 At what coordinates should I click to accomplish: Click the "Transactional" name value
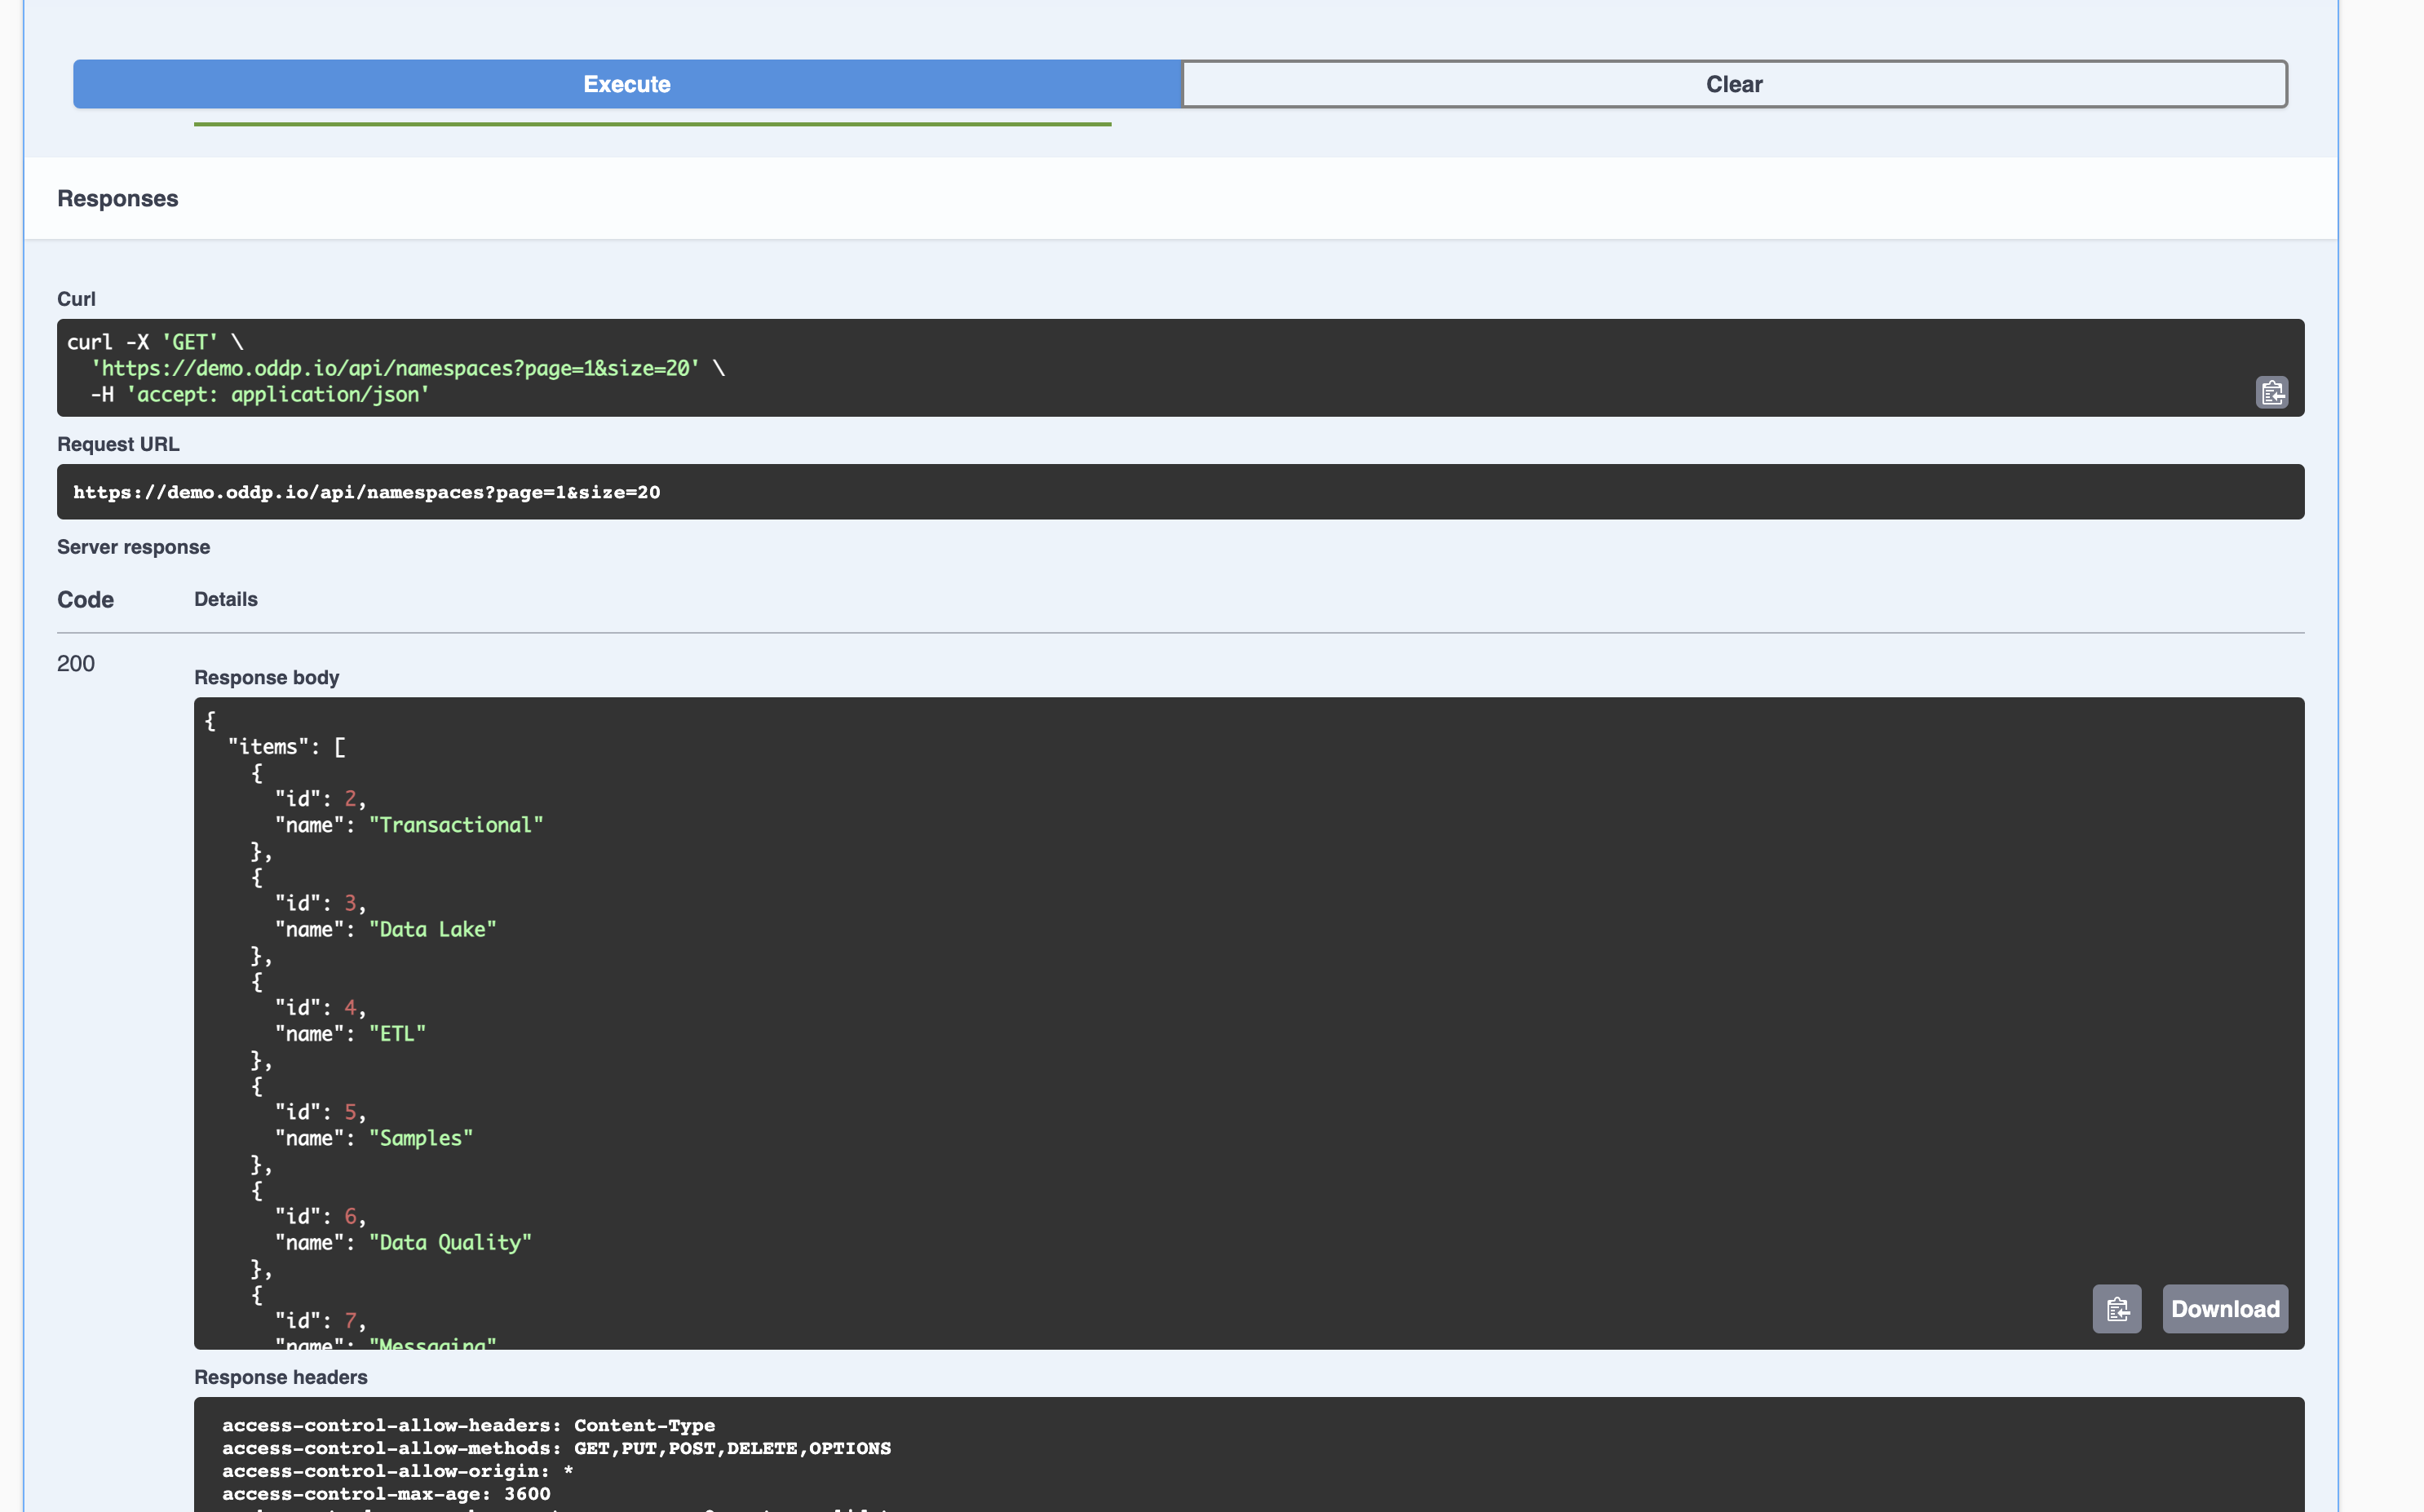pyautogui.click(x=456, y=825)
